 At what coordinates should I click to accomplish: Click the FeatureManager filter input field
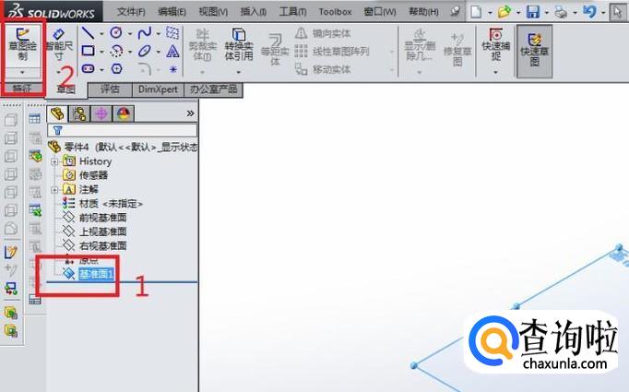123,130
